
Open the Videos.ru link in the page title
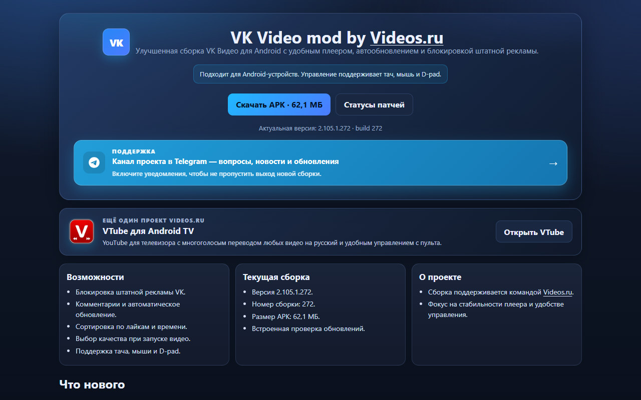coord(407,38)
